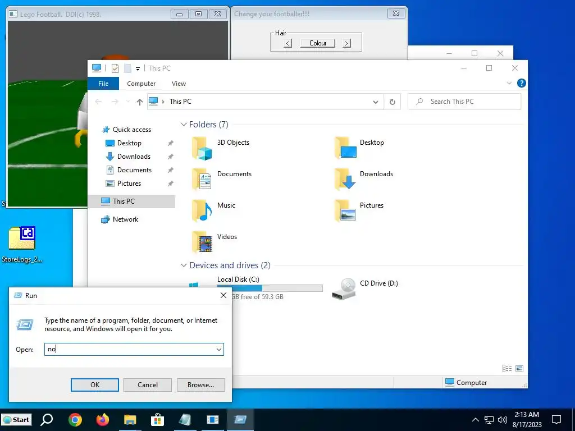Click Local Disk (C:) usage bar

[x=270, y=288]
